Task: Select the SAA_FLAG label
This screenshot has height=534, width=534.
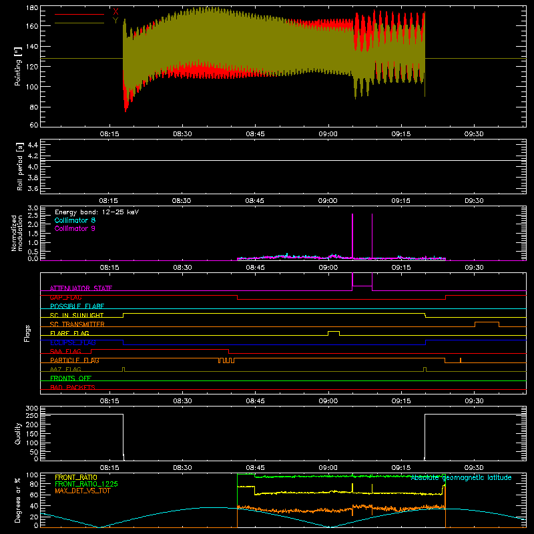Action: 65,351
